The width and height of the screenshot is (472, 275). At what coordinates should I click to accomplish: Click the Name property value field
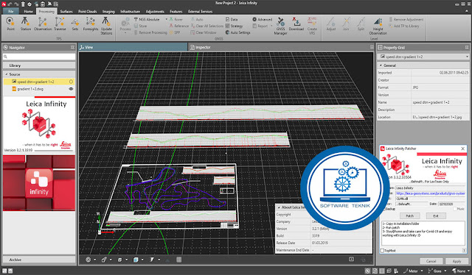440,102
